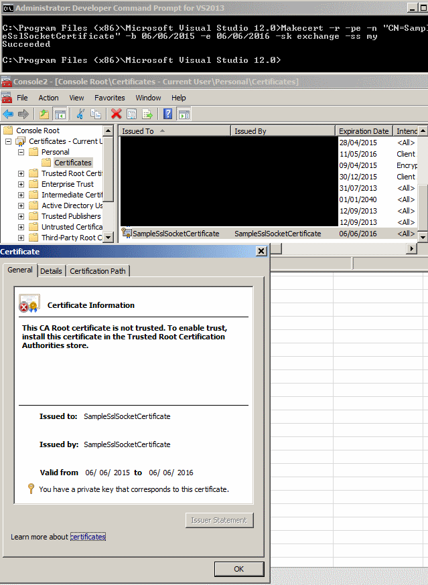The height and width of the screenshot is (585, 428).
Task: Click the certificate icon with red error badge
Action: coord(29,303)
